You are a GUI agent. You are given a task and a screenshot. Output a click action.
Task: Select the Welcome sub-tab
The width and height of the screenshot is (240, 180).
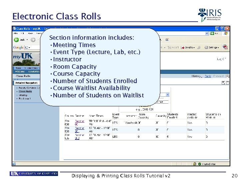[x=20, y=71]
